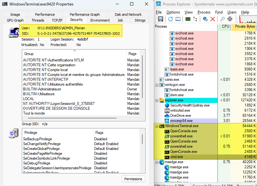257x186 pixels.
Task: Click the Kill Process red X icon
Action: pos(212,19)
